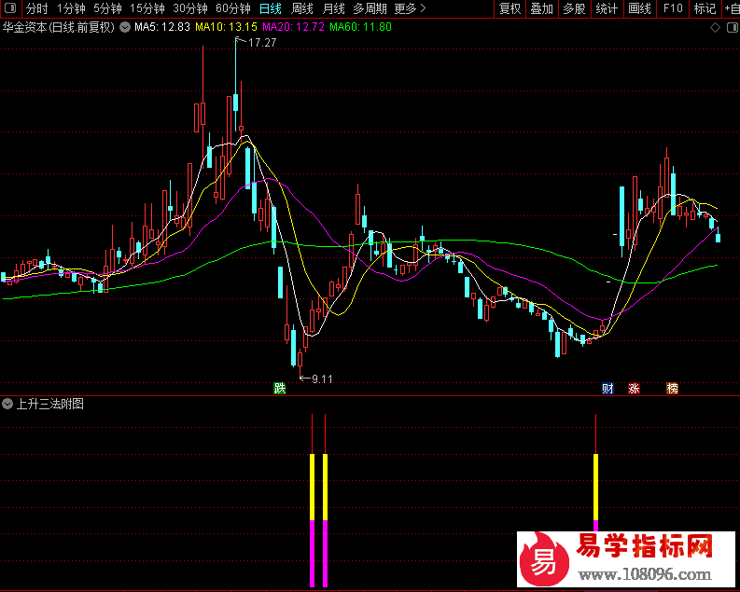
Task: Toggle the 画线 drawing tool
Action: tap(639, 8)
